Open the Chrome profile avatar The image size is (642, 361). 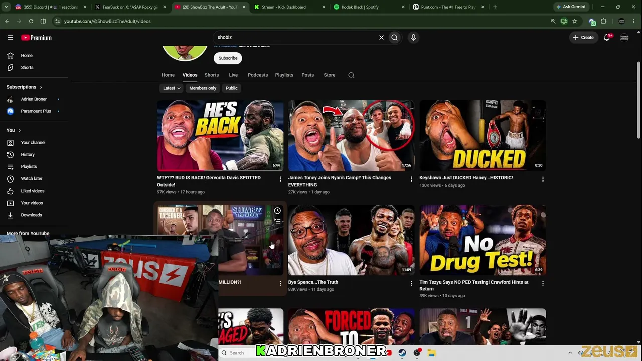point(622,21)
